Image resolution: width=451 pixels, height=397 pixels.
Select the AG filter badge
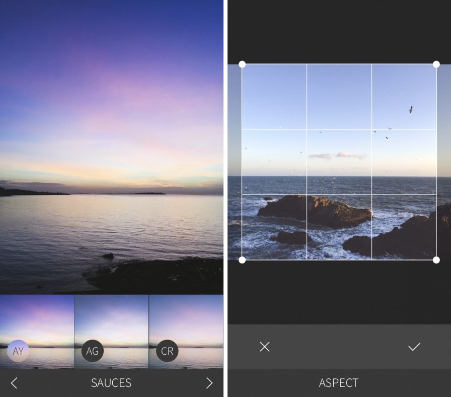(x=93, y=351)
